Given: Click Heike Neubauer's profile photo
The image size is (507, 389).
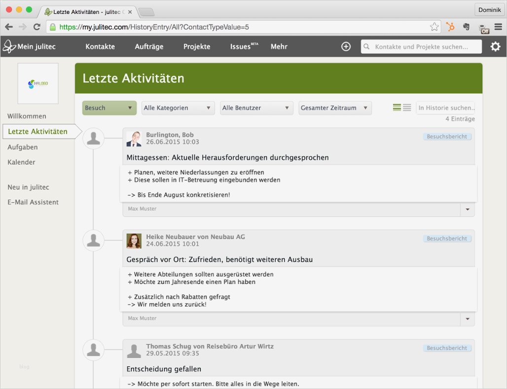Looking at the screenshot, I should 134,241.
